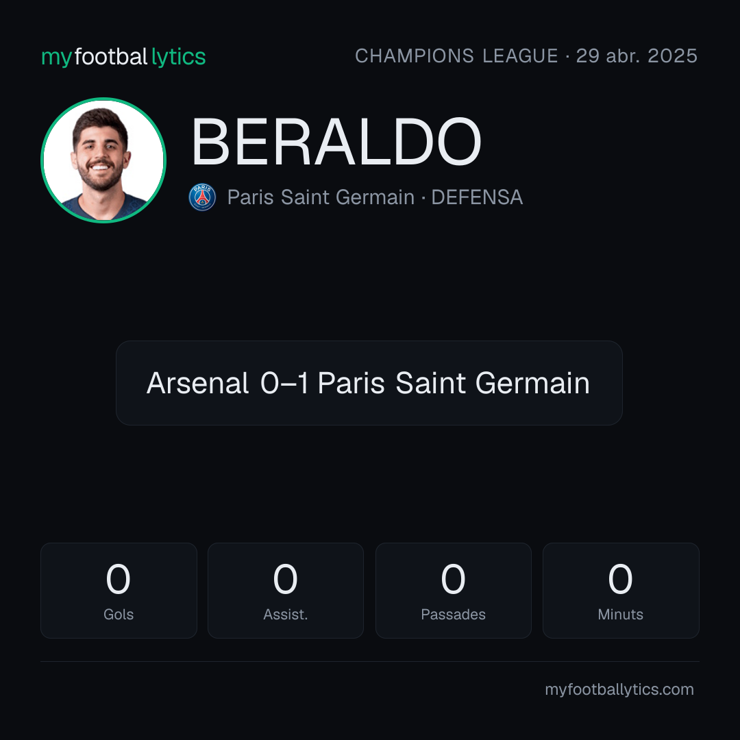Click Arsenal in the match score
The height and width of the screenshot is (740, 740).
point(197,383)
